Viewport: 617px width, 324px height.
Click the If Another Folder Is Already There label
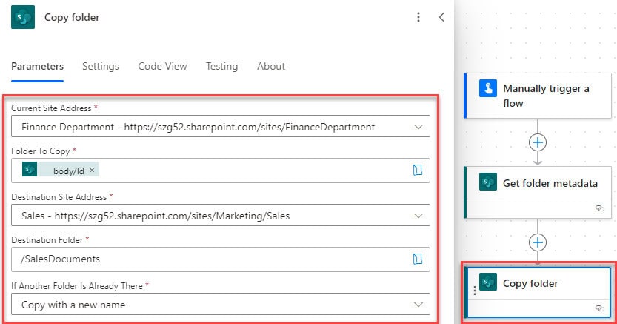tap(77, 286)
